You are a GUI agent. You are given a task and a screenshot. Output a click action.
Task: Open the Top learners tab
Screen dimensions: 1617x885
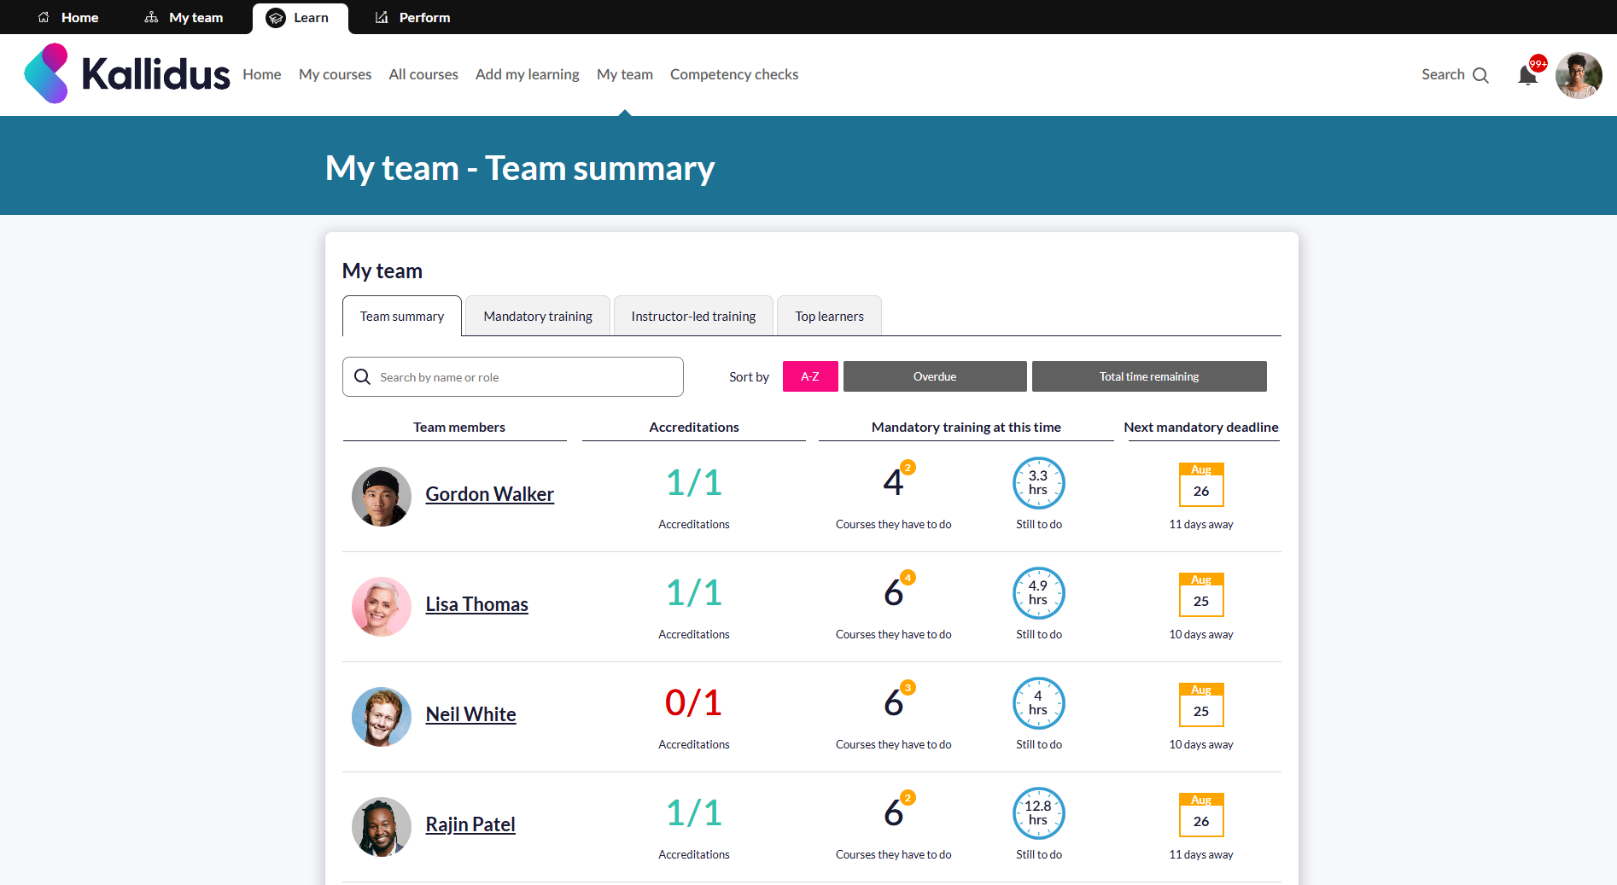(828, 316)
